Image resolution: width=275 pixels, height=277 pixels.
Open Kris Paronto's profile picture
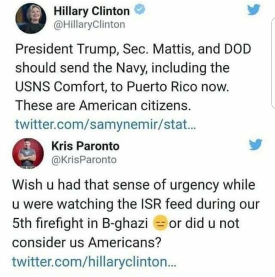[28, 153]
